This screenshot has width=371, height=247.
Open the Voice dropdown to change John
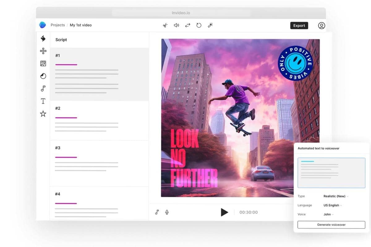pyautogui.click(x=328, y=214)
